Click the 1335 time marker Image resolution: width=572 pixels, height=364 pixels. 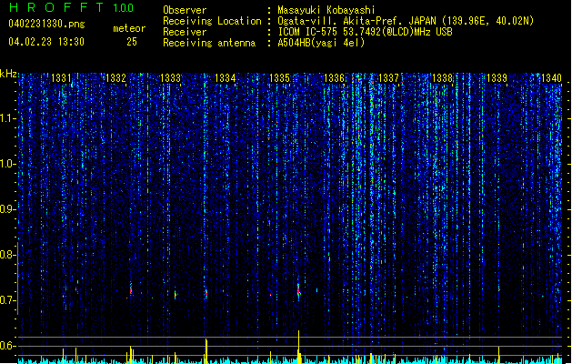tap(279, 77)
